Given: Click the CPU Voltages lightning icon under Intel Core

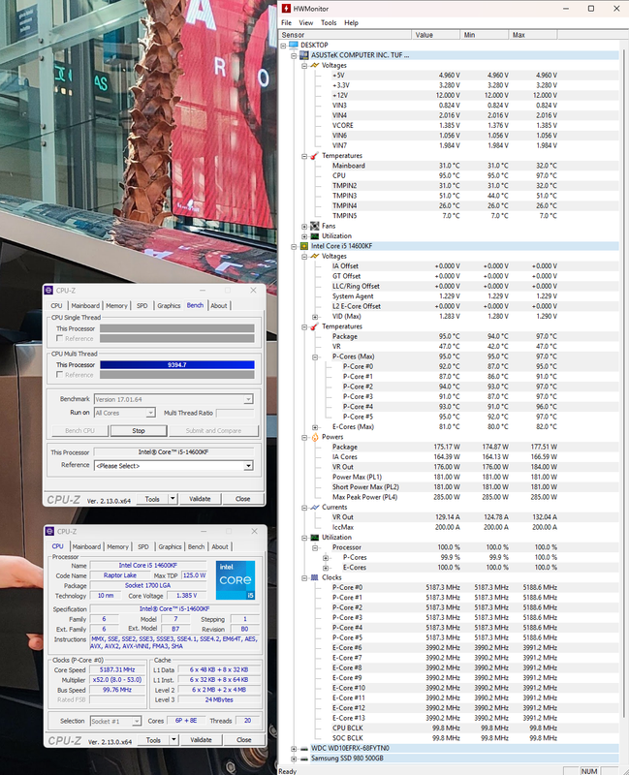Looking at the screenshot, I should click(x=314, y=256).
